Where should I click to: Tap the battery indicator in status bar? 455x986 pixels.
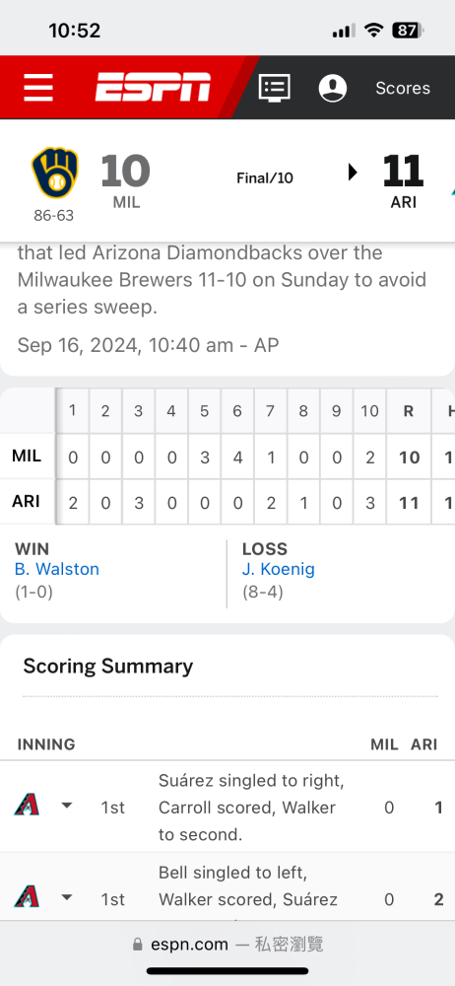(x=409, y=31)
